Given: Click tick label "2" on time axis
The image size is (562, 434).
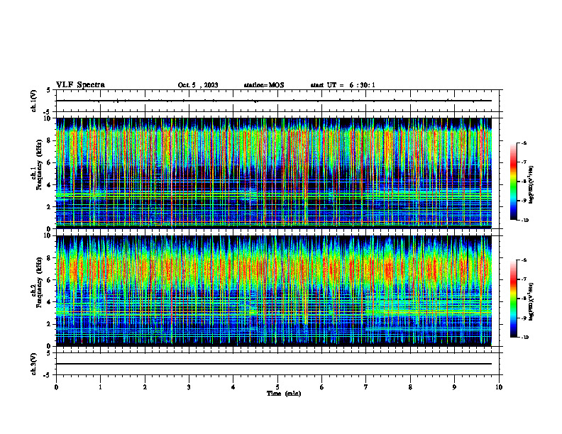Looking at the screenshot, I should (x=145, y=387).
